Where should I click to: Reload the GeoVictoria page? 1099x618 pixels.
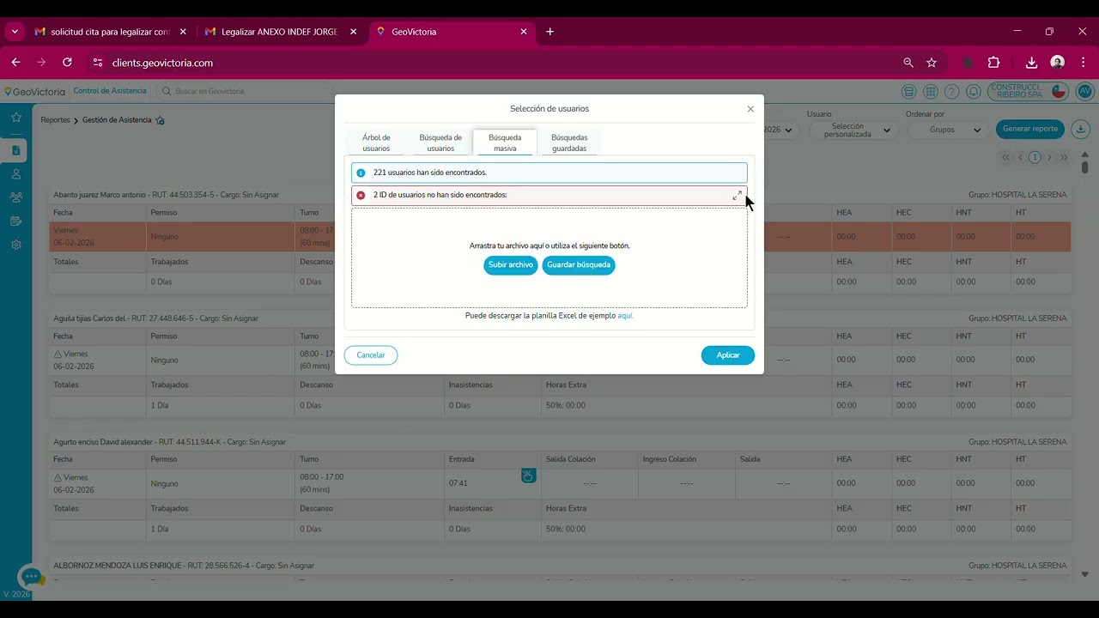[68, 63]
